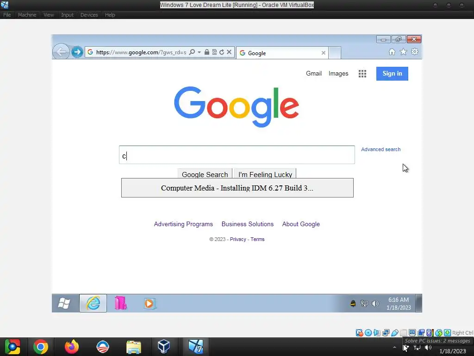The image size is (474, 356).
Task: Focus the Google search input box
Action: tap(237, 155)
